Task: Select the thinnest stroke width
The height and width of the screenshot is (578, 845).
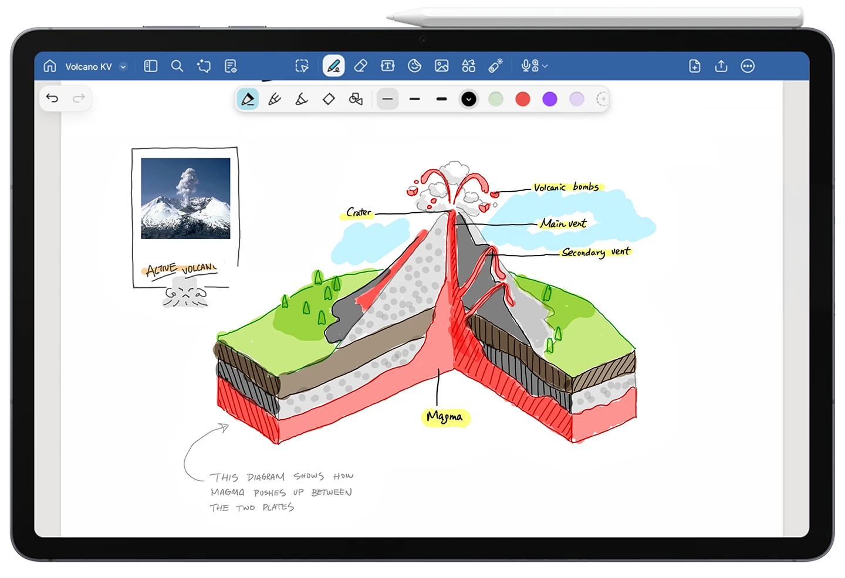Action: [x=387, y=99]
